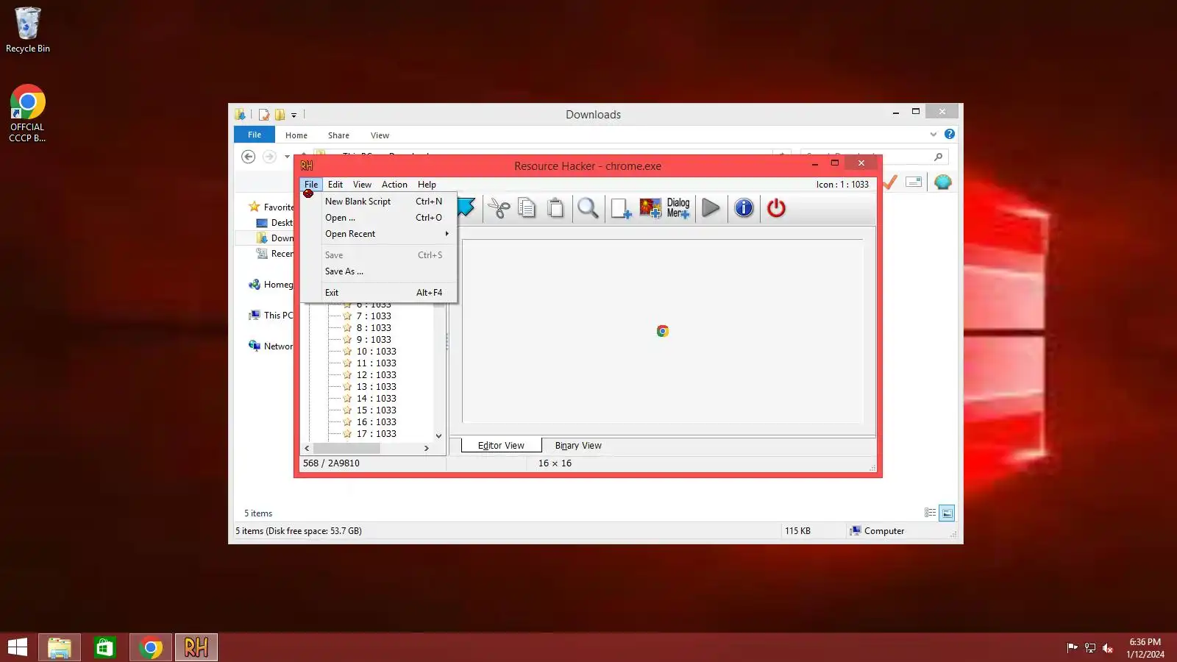Open the OFFICIAL CCCP Chrome desktop shortcut
This screenshot has width=1177, height=662.
click(27, 114)
